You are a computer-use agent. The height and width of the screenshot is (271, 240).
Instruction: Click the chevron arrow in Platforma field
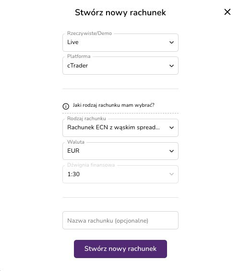[x=171, y=66]
